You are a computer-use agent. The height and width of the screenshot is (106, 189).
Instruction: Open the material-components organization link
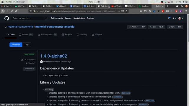click(21, 27)
